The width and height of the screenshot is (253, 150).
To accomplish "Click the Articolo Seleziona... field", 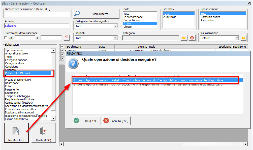I will (37, 26).
